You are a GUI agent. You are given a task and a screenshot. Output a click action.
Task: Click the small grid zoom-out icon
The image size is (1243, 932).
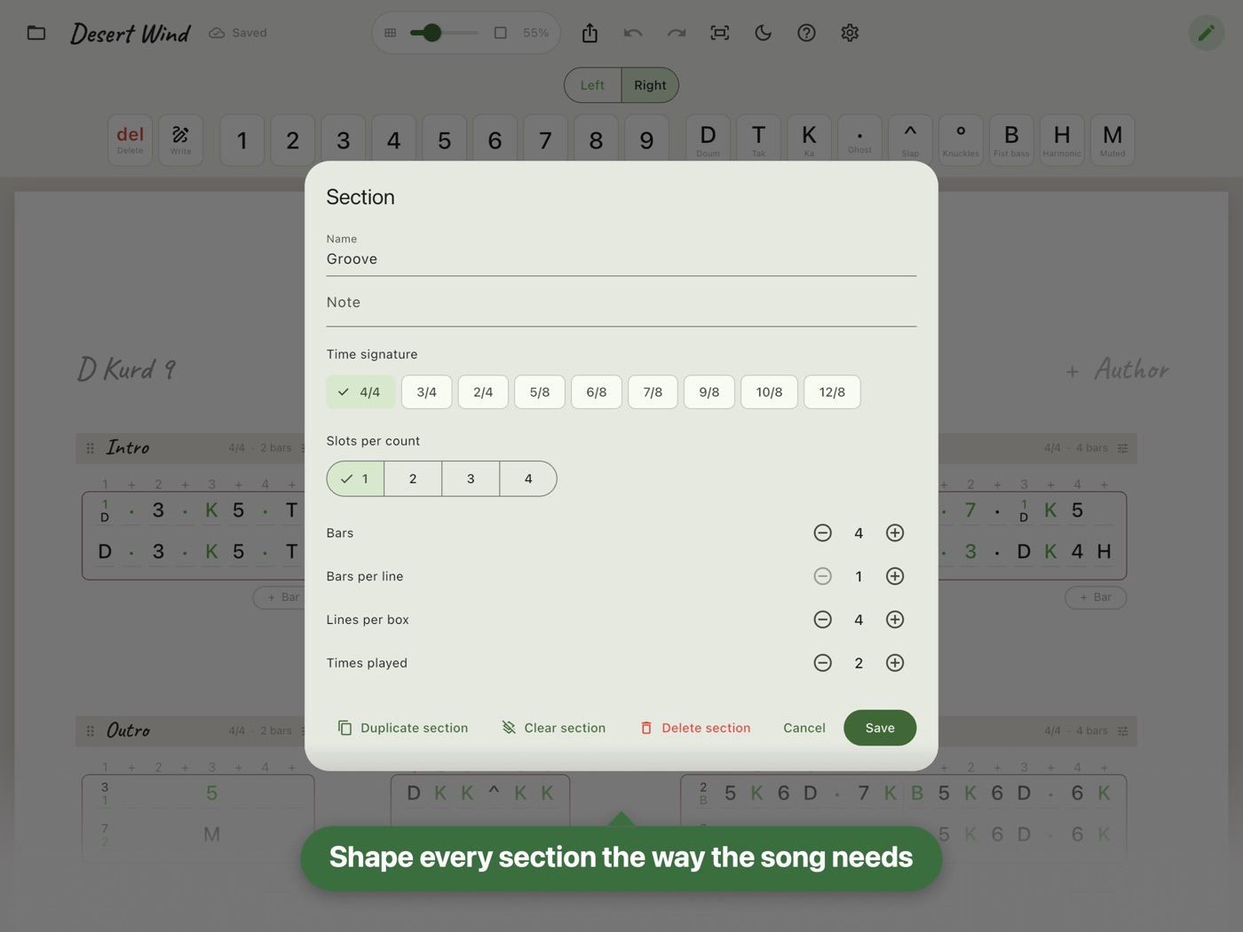[391, 33]
